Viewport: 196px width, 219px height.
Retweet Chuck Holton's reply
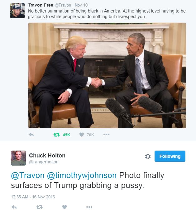pos(40,207)
